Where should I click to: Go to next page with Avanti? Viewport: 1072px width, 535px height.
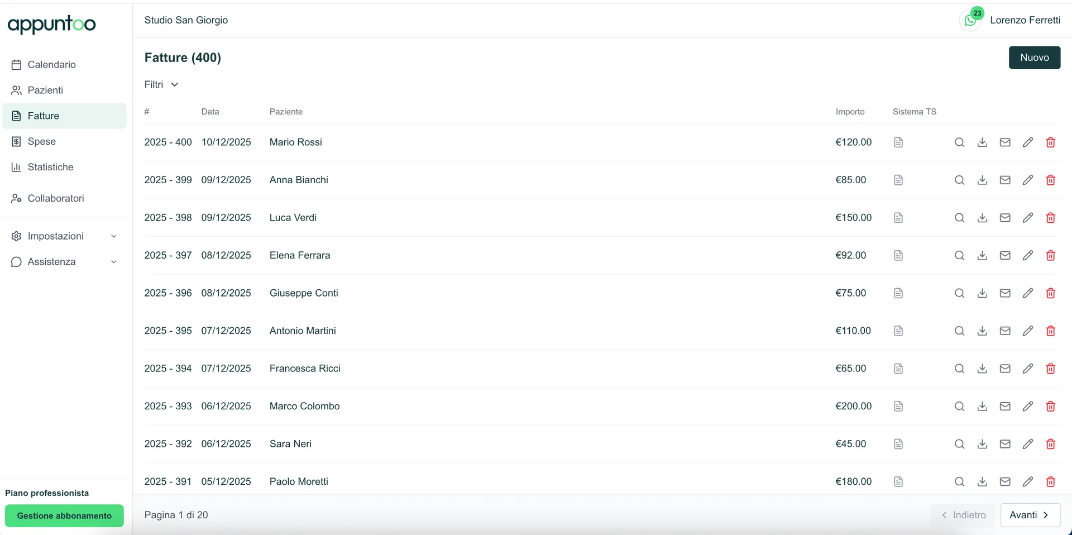(1030, 515)
